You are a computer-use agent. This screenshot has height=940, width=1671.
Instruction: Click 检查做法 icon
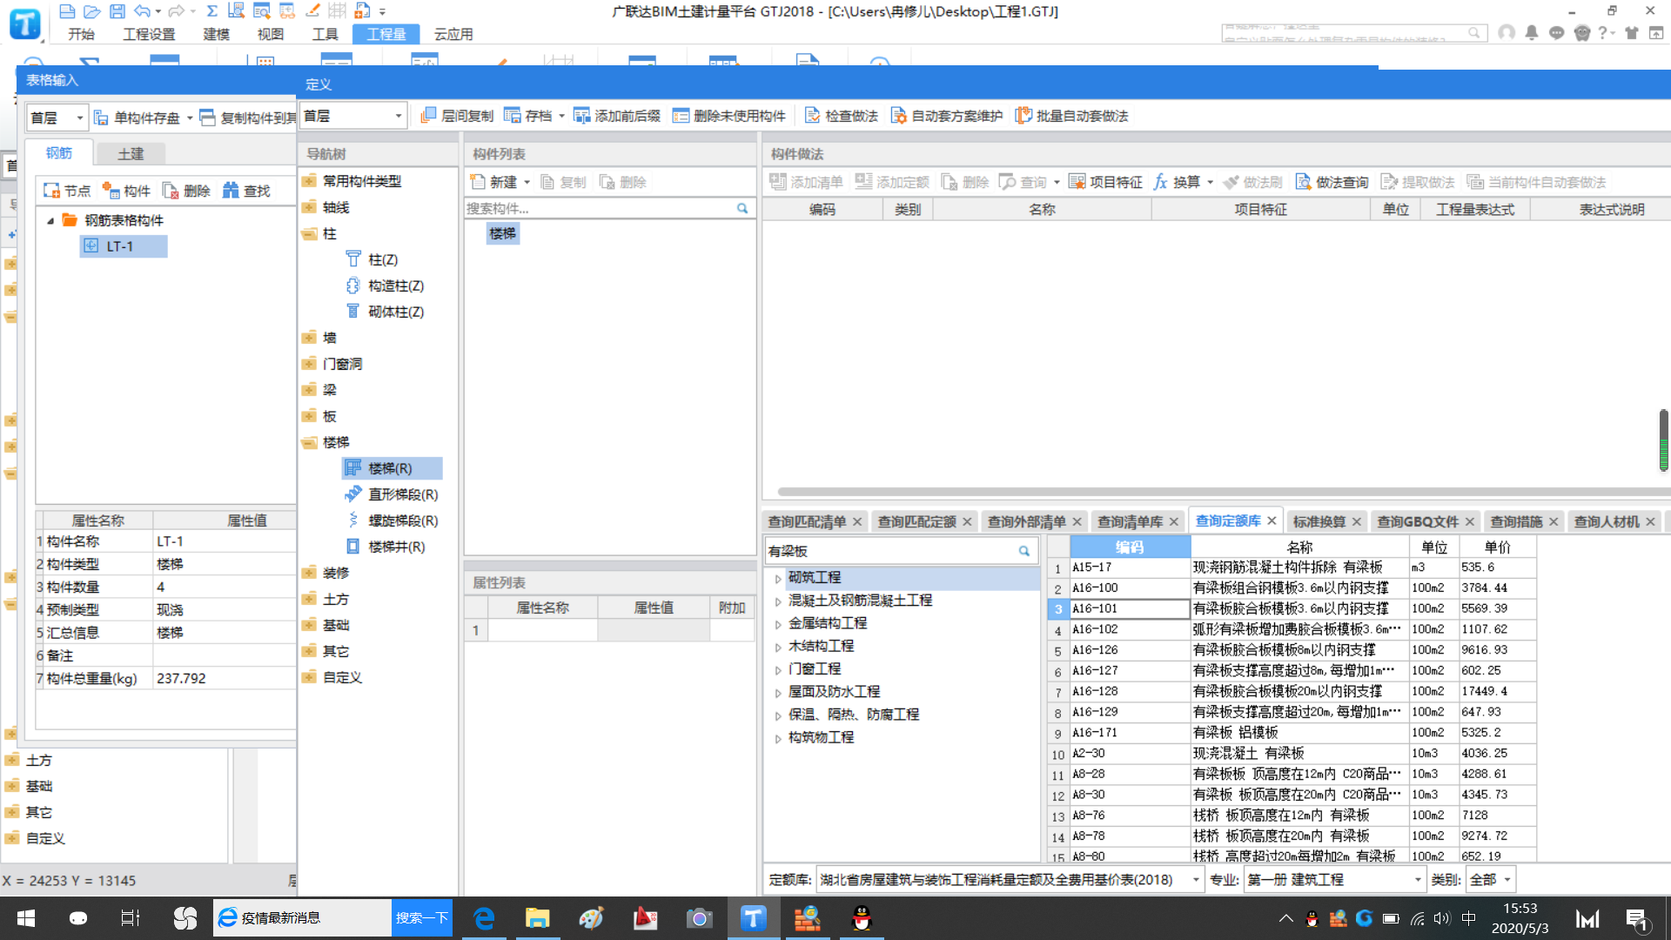[x=812, y=116]
